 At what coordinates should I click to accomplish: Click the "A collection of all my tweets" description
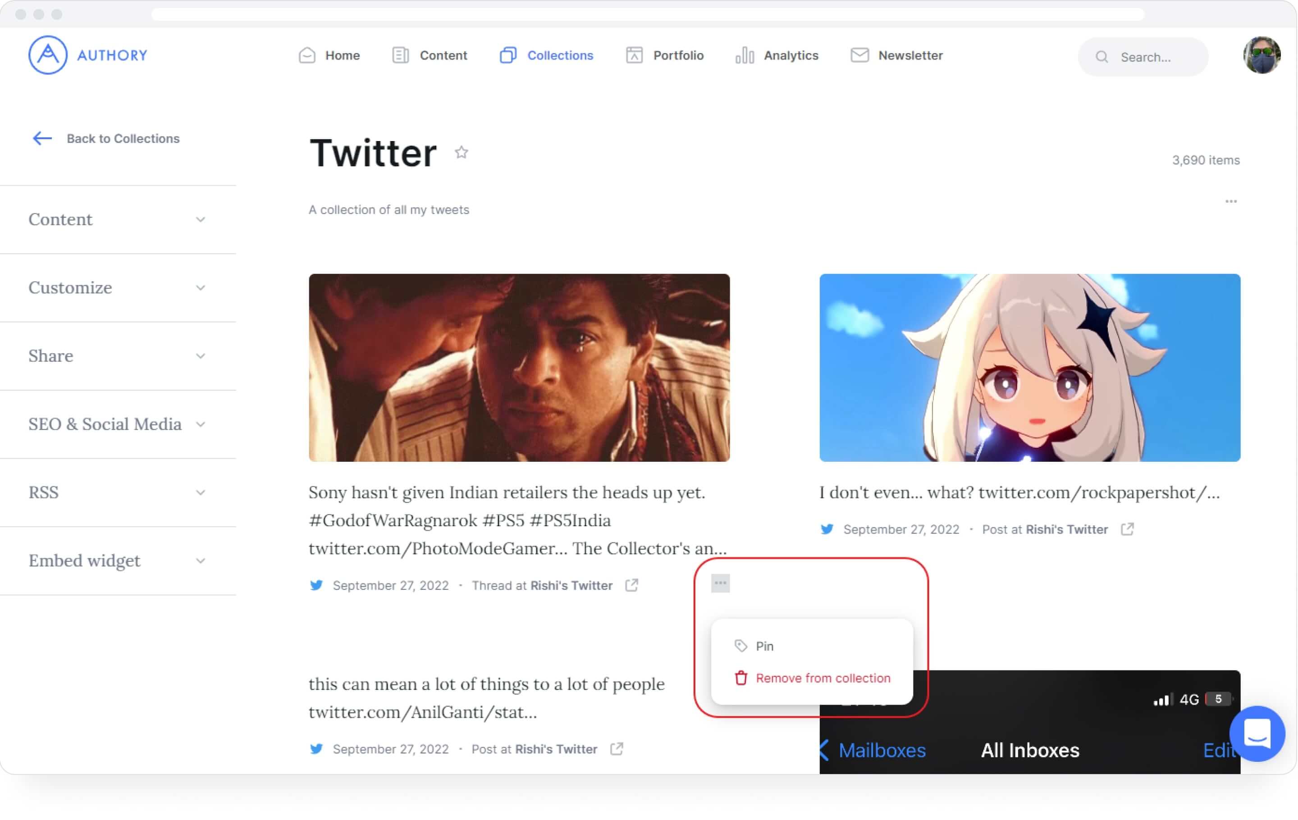(x=389, y=210)
